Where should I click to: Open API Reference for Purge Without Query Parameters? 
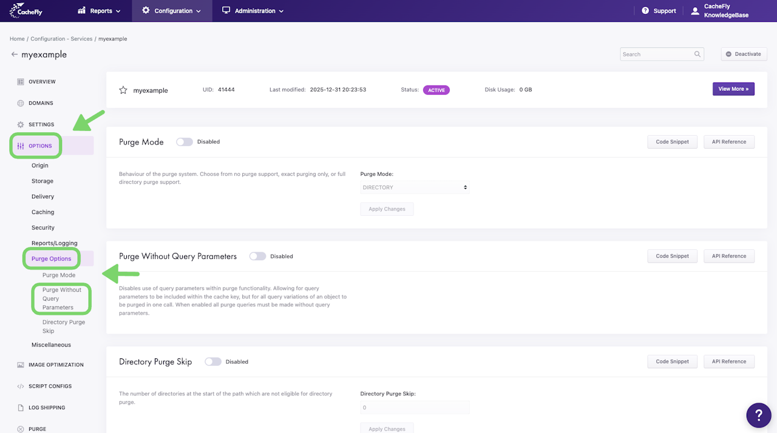[x=729, y=256]
